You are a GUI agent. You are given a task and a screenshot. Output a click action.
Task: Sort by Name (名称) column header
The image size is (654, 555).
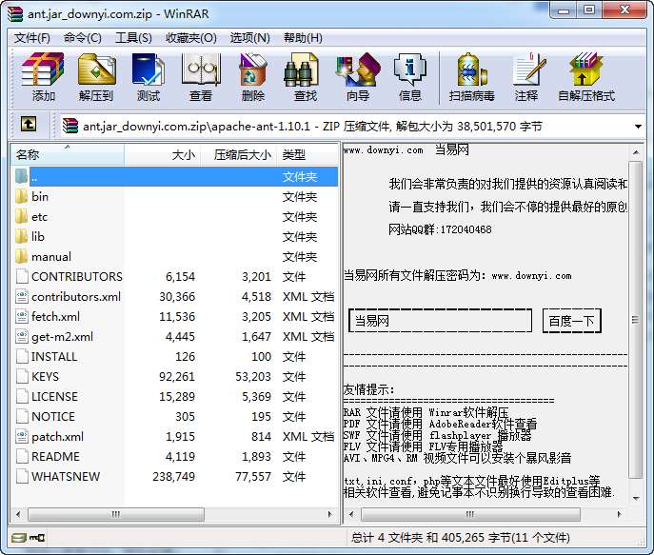(x=68, y=155)
